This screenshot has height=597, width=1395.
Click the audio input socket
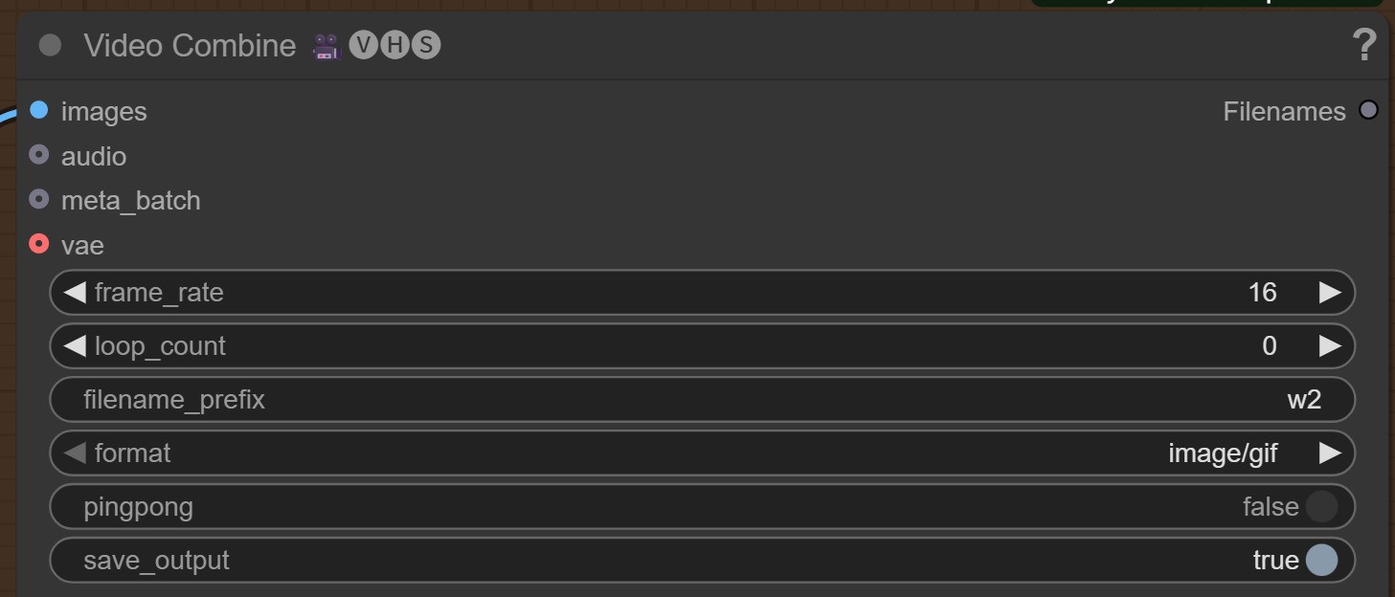38,154
